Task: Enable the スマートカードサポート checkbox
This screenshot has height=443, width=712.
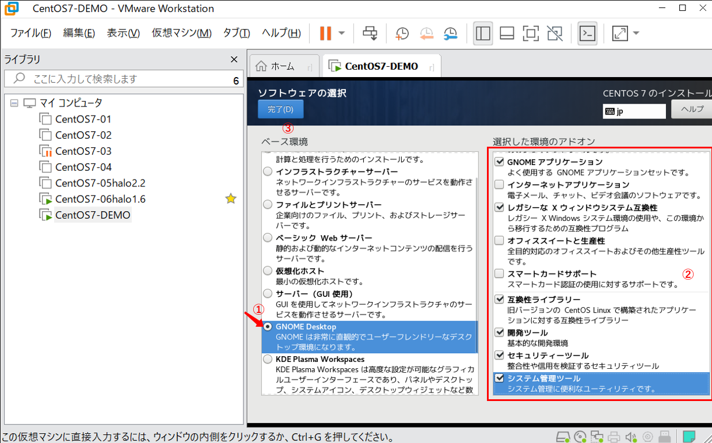Action: click(x=499, y=274)
